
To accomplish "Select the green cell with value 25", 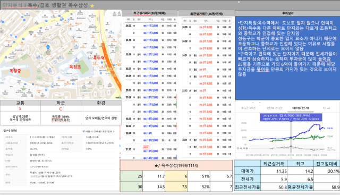I will [x=131, y=176].
